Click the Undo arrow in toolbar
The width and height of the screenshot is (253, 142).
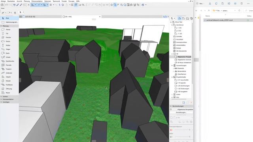coord(7,5)
